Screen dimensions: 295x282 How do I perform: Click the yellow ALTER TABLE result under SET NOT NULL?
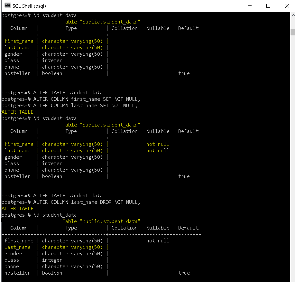pyautogui.click(x=17, y=112)
